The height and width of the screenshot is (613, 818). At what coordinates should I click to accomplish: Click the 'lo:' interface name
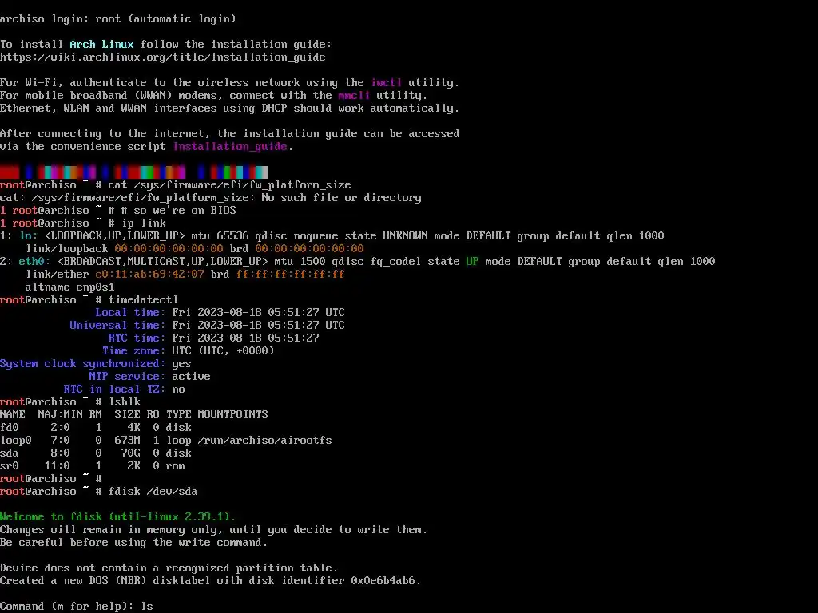[29, 236]
